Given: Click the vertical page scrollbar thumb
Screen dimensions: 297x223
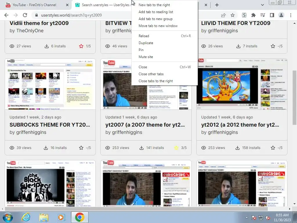Looking at the screenshot, I should (x=294, y=98).
